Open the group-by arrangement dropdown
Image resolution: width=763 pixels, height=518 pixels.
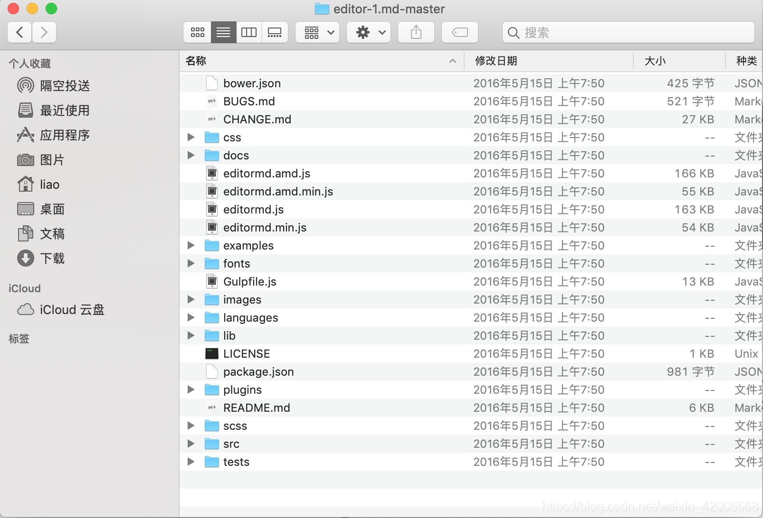point(317,32)
